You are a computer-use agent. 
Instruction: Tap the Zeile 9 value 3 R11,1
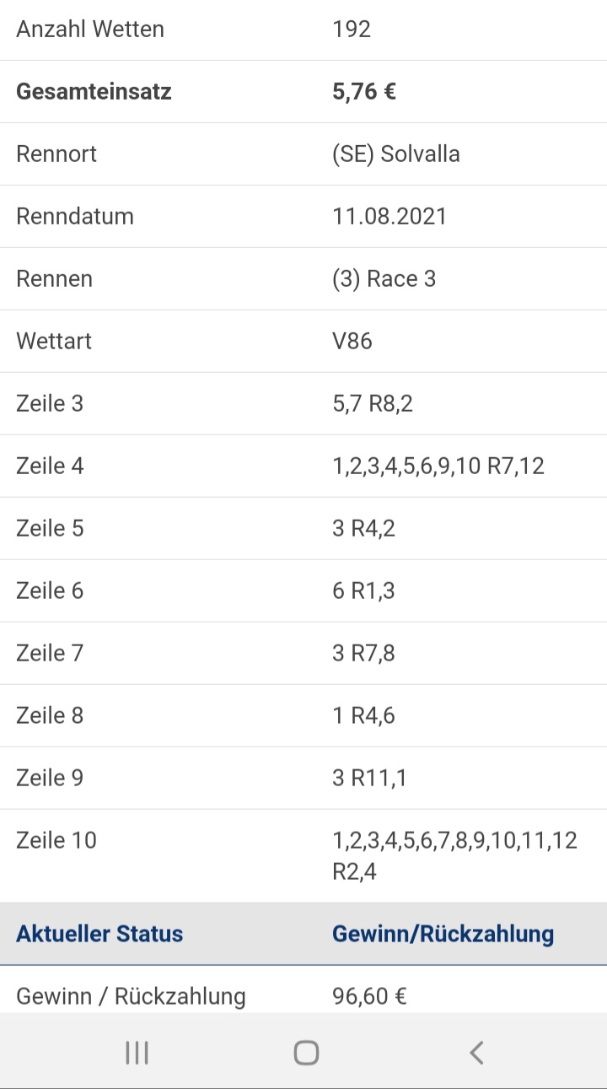click(369, 779)
